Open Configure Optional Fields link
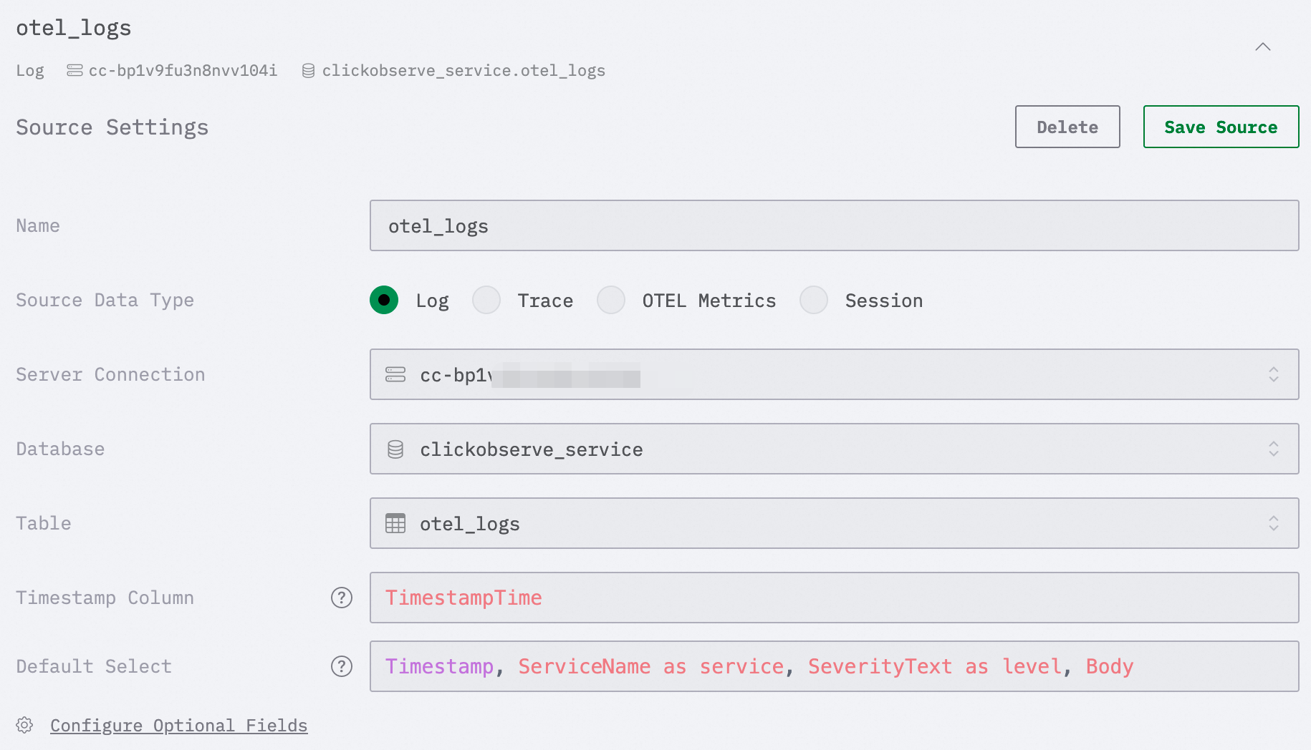 click(x=178, y=725)
